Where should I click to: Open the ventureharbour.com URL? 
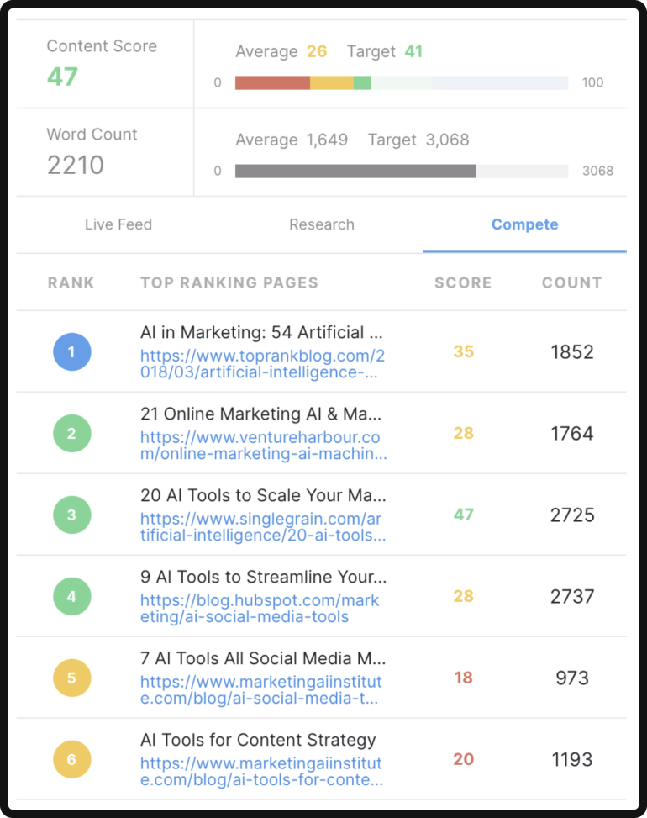click(263, 445)
